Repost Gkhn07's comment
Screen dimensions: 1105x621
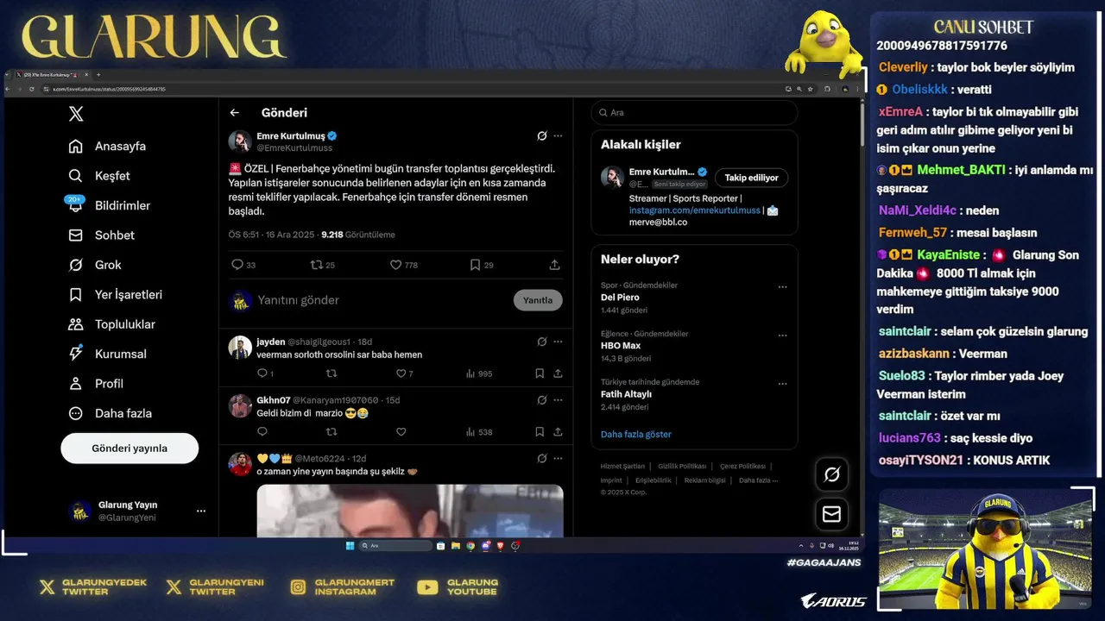click(331, 432)
